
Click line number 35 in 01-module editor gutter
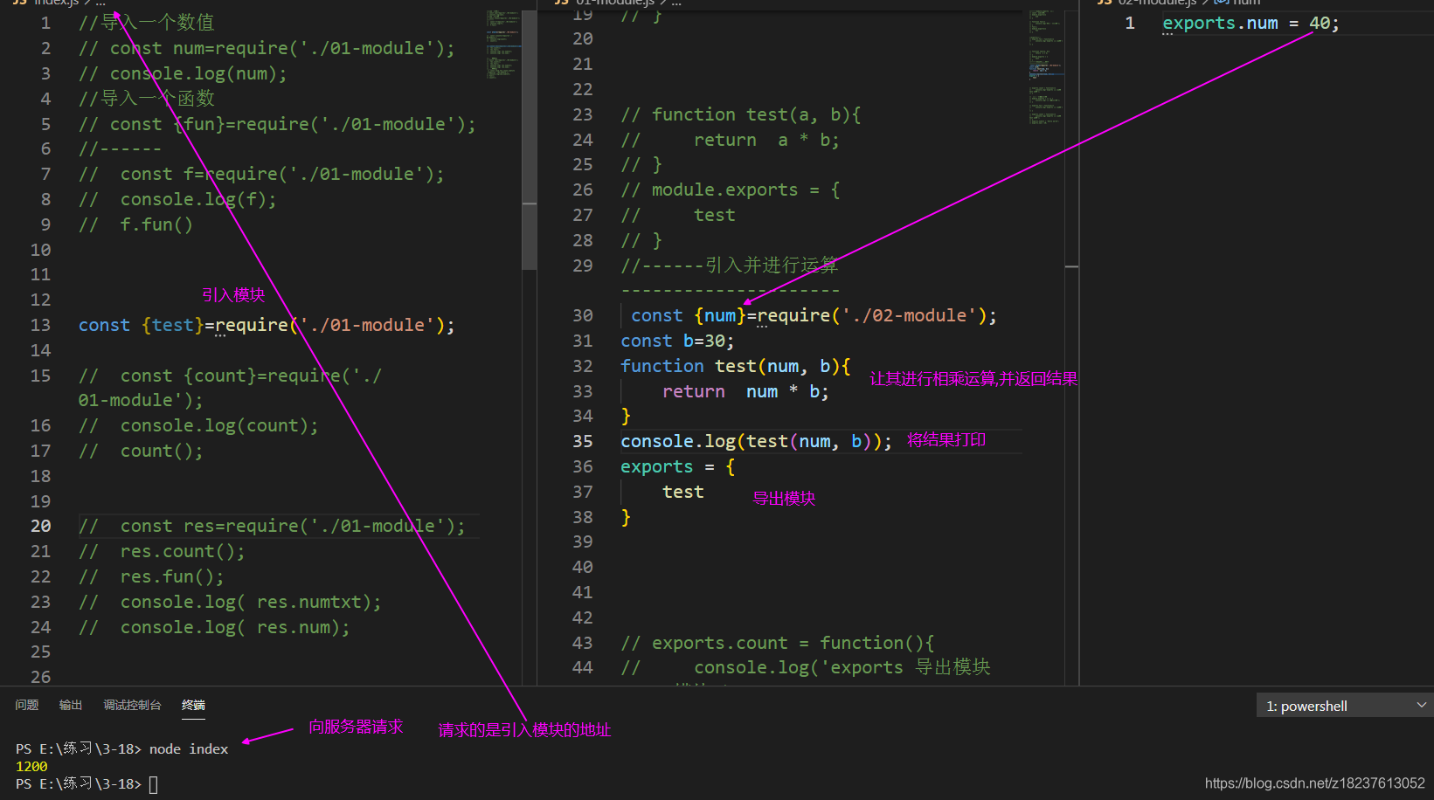click(x=583, y=441)
